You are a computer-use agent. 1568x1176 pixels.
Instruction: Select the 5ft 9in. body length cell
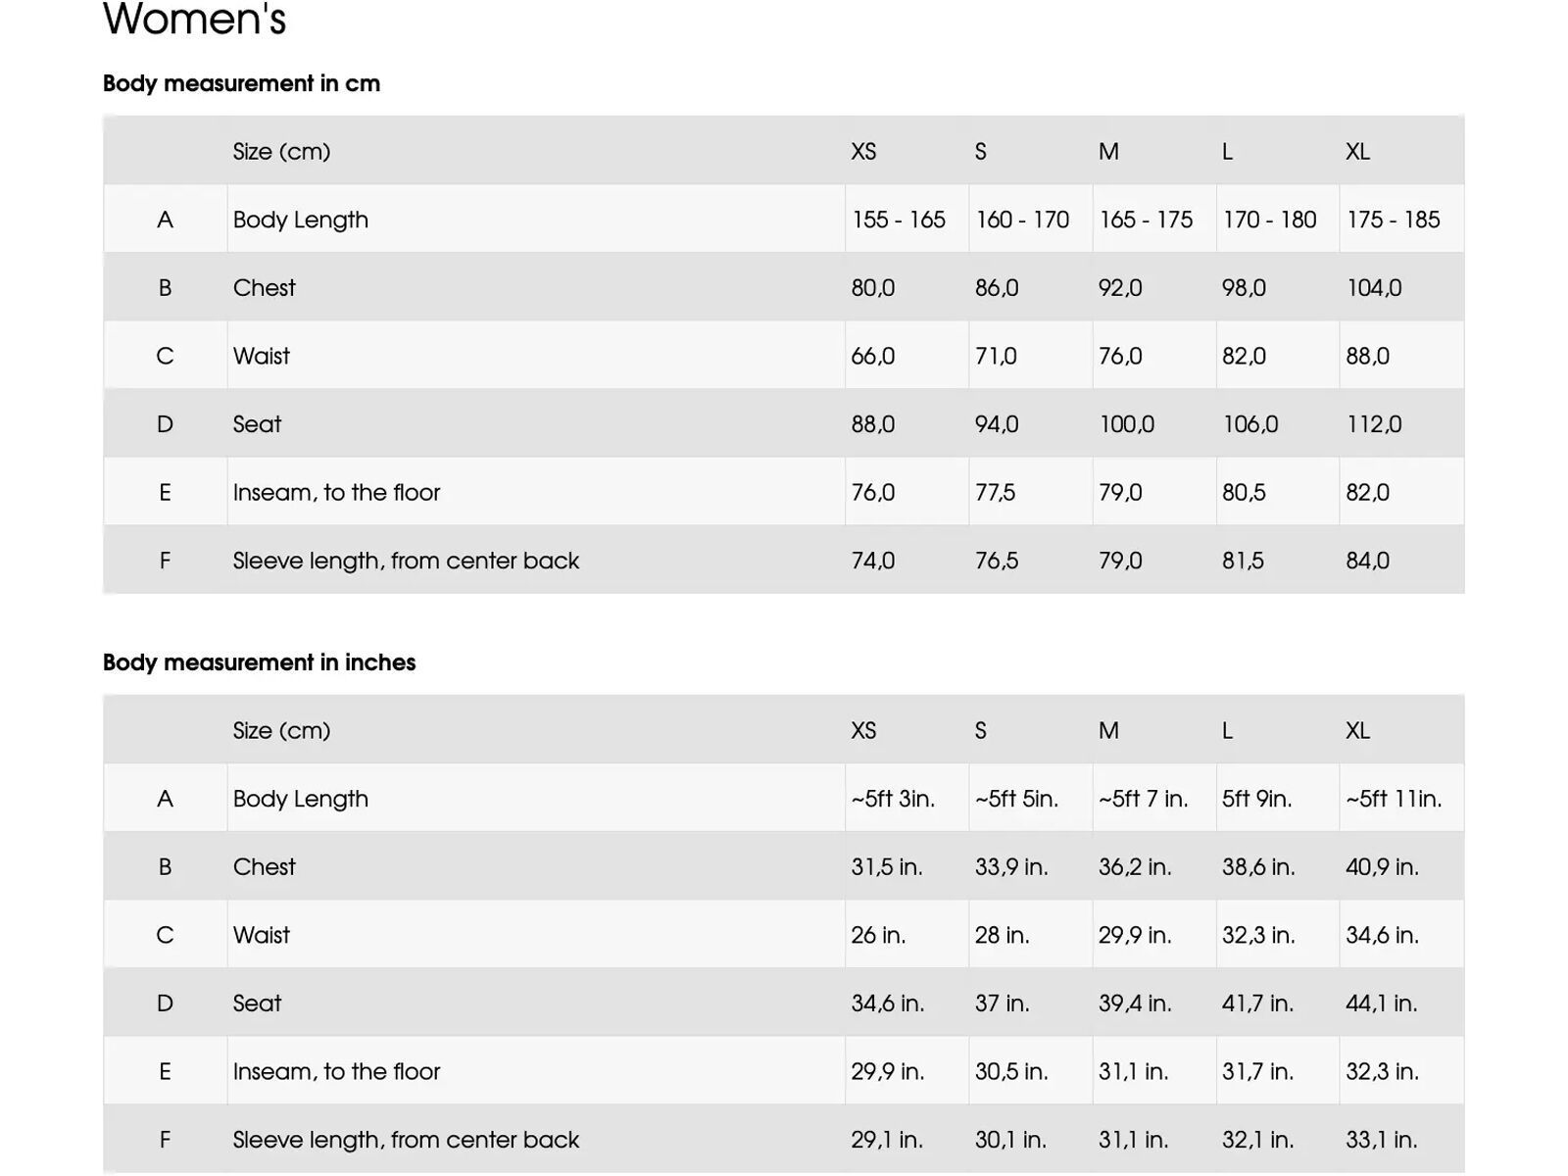[x=1256, y=799]
